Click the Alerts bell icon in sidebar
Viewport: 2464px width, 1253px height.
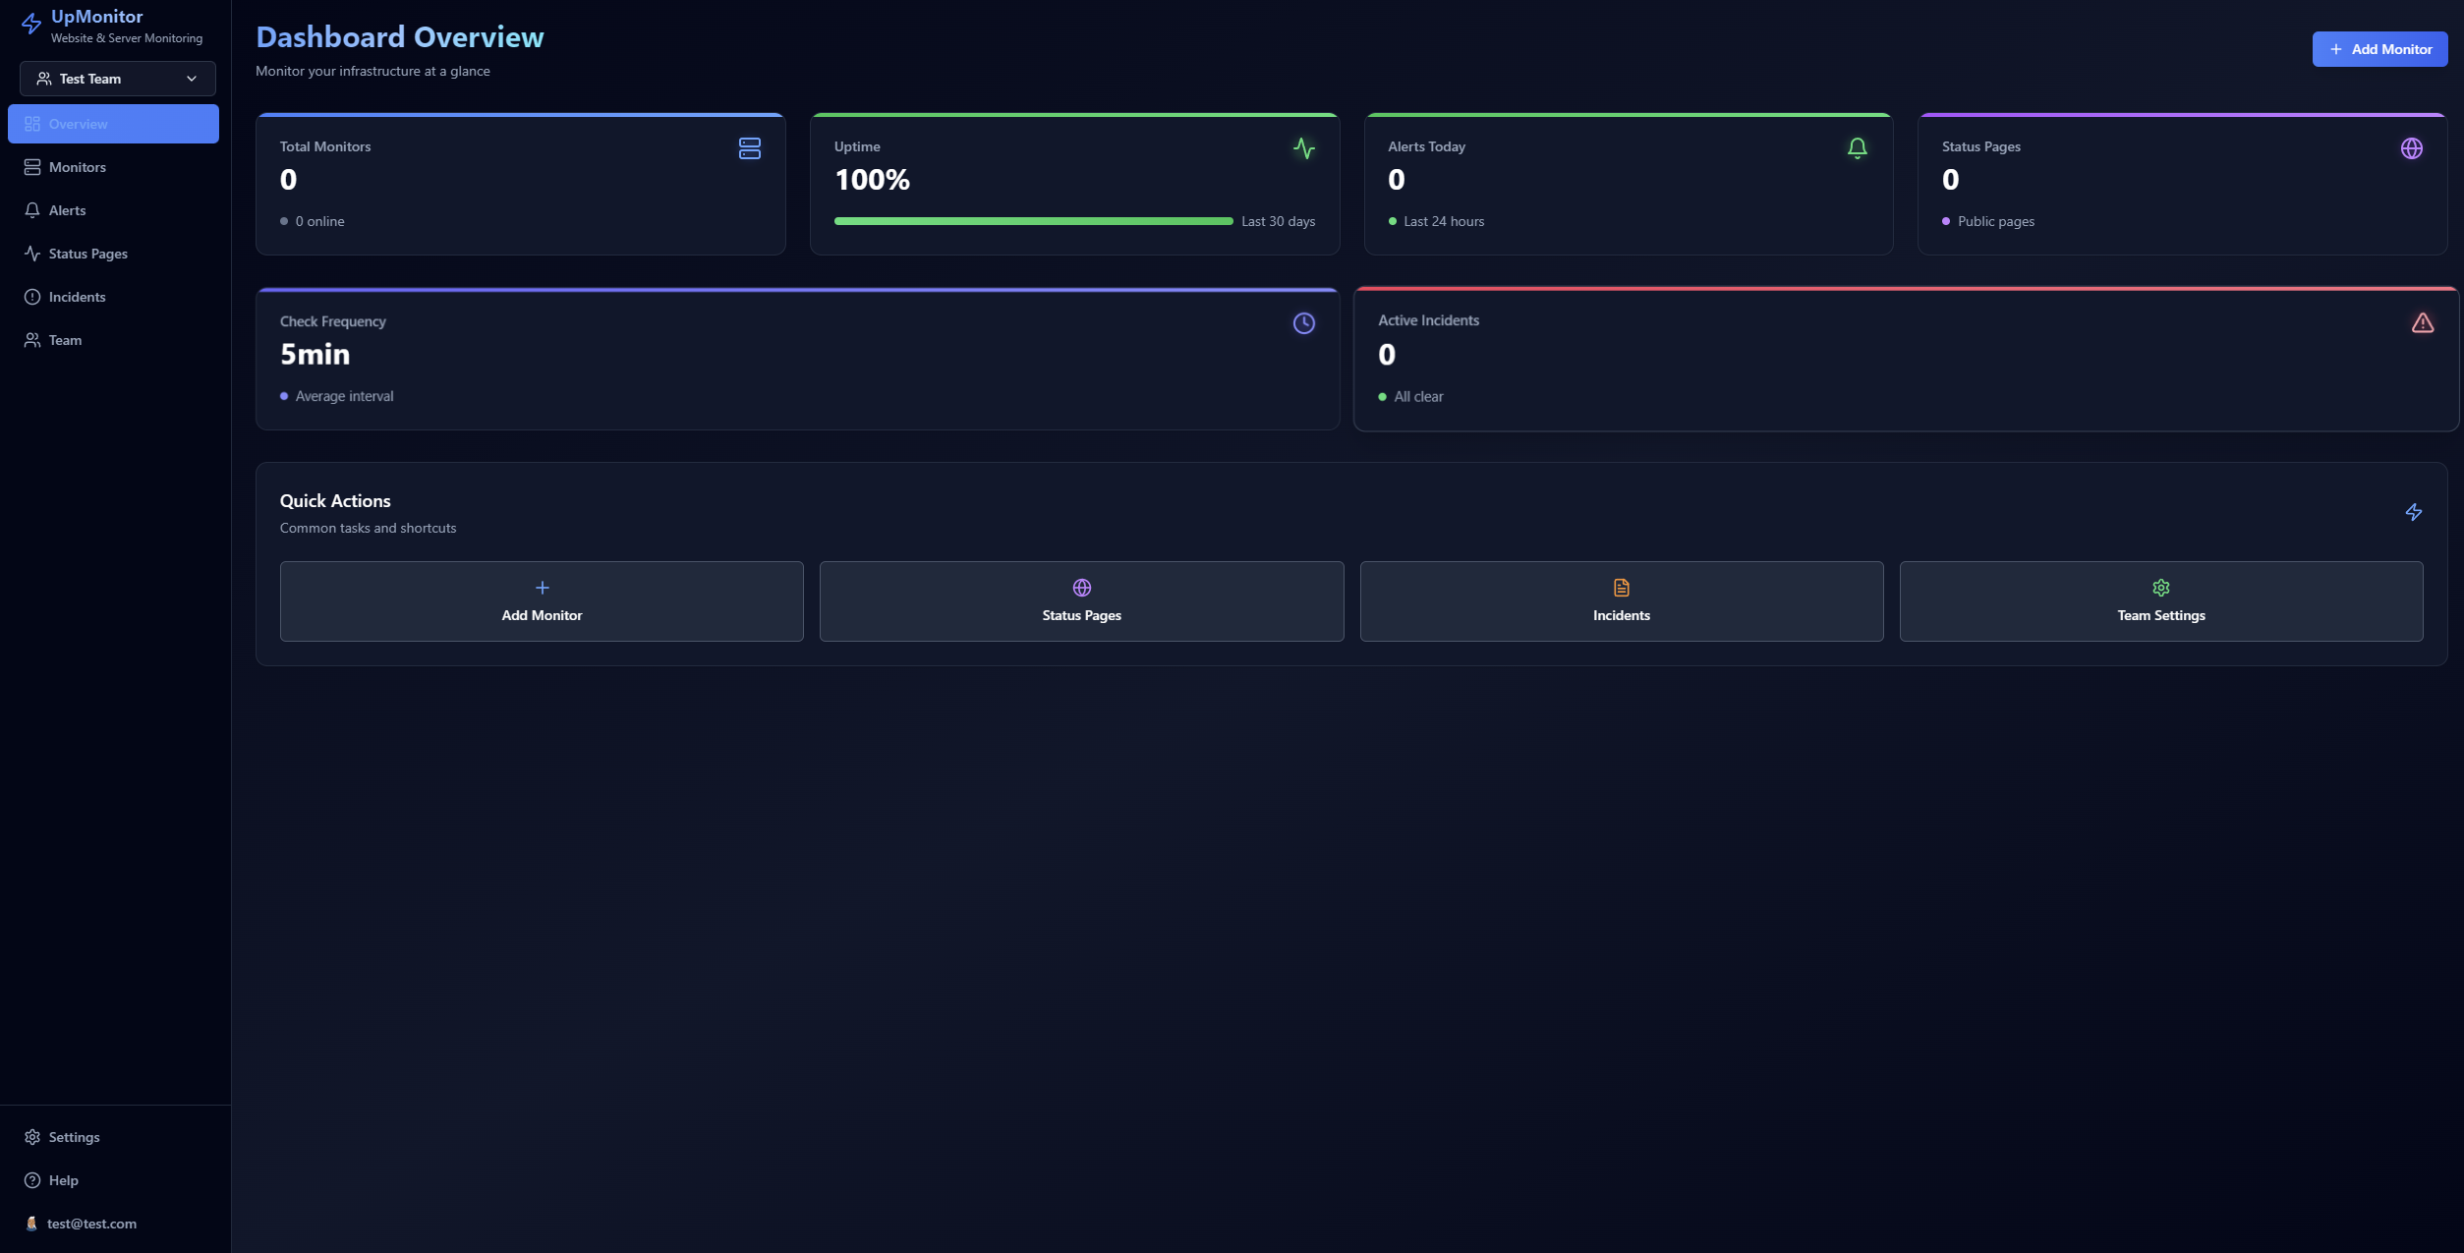click(31, 209)
